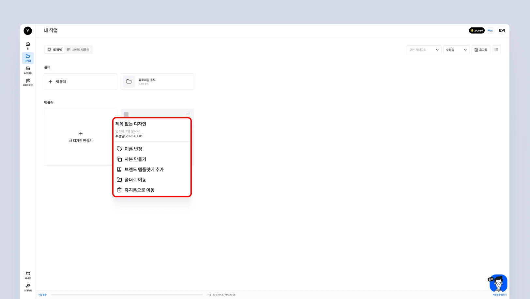Open the 튜토리얼 용도 folder

coord(158,82)
